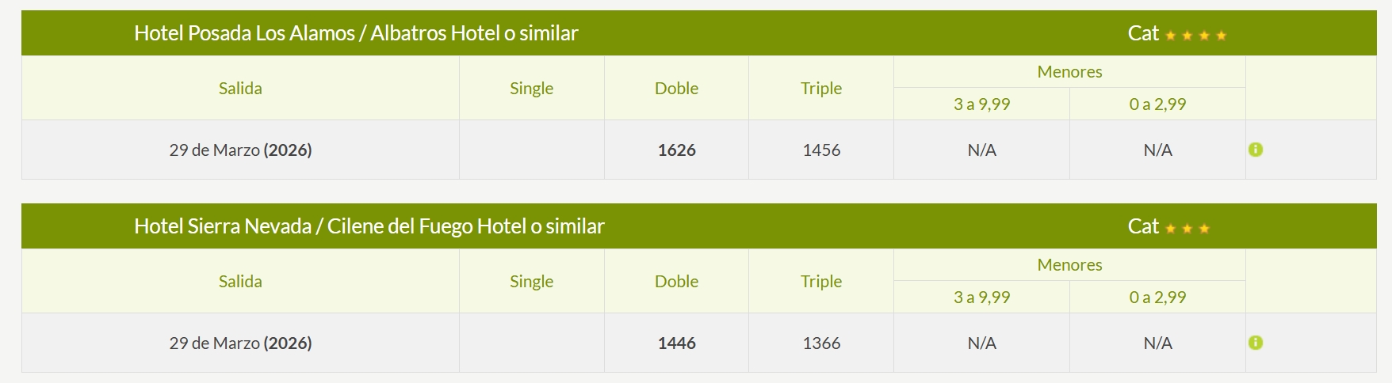Click the three-star rating of Sierra Nevada
This screenshot has height=383, width=1392.
point(1187,229)
